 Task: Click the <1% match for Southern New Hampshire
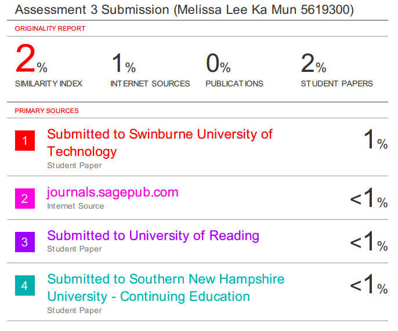click(x=368, y=286)
